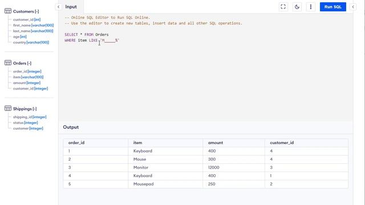Select customer_id [integer] column in Orders
The height and width of the screenshot is (205, 365).
pos(30,89)
